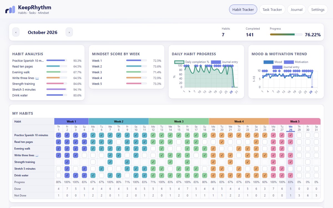
Task: Click the 72.5% Week 1 mindset score
Action: [157, 61]
